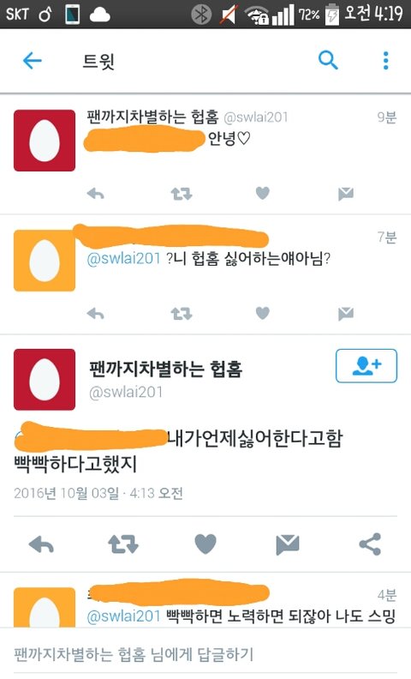Retweet the 안녕♡ tweet

pos(181,194)
